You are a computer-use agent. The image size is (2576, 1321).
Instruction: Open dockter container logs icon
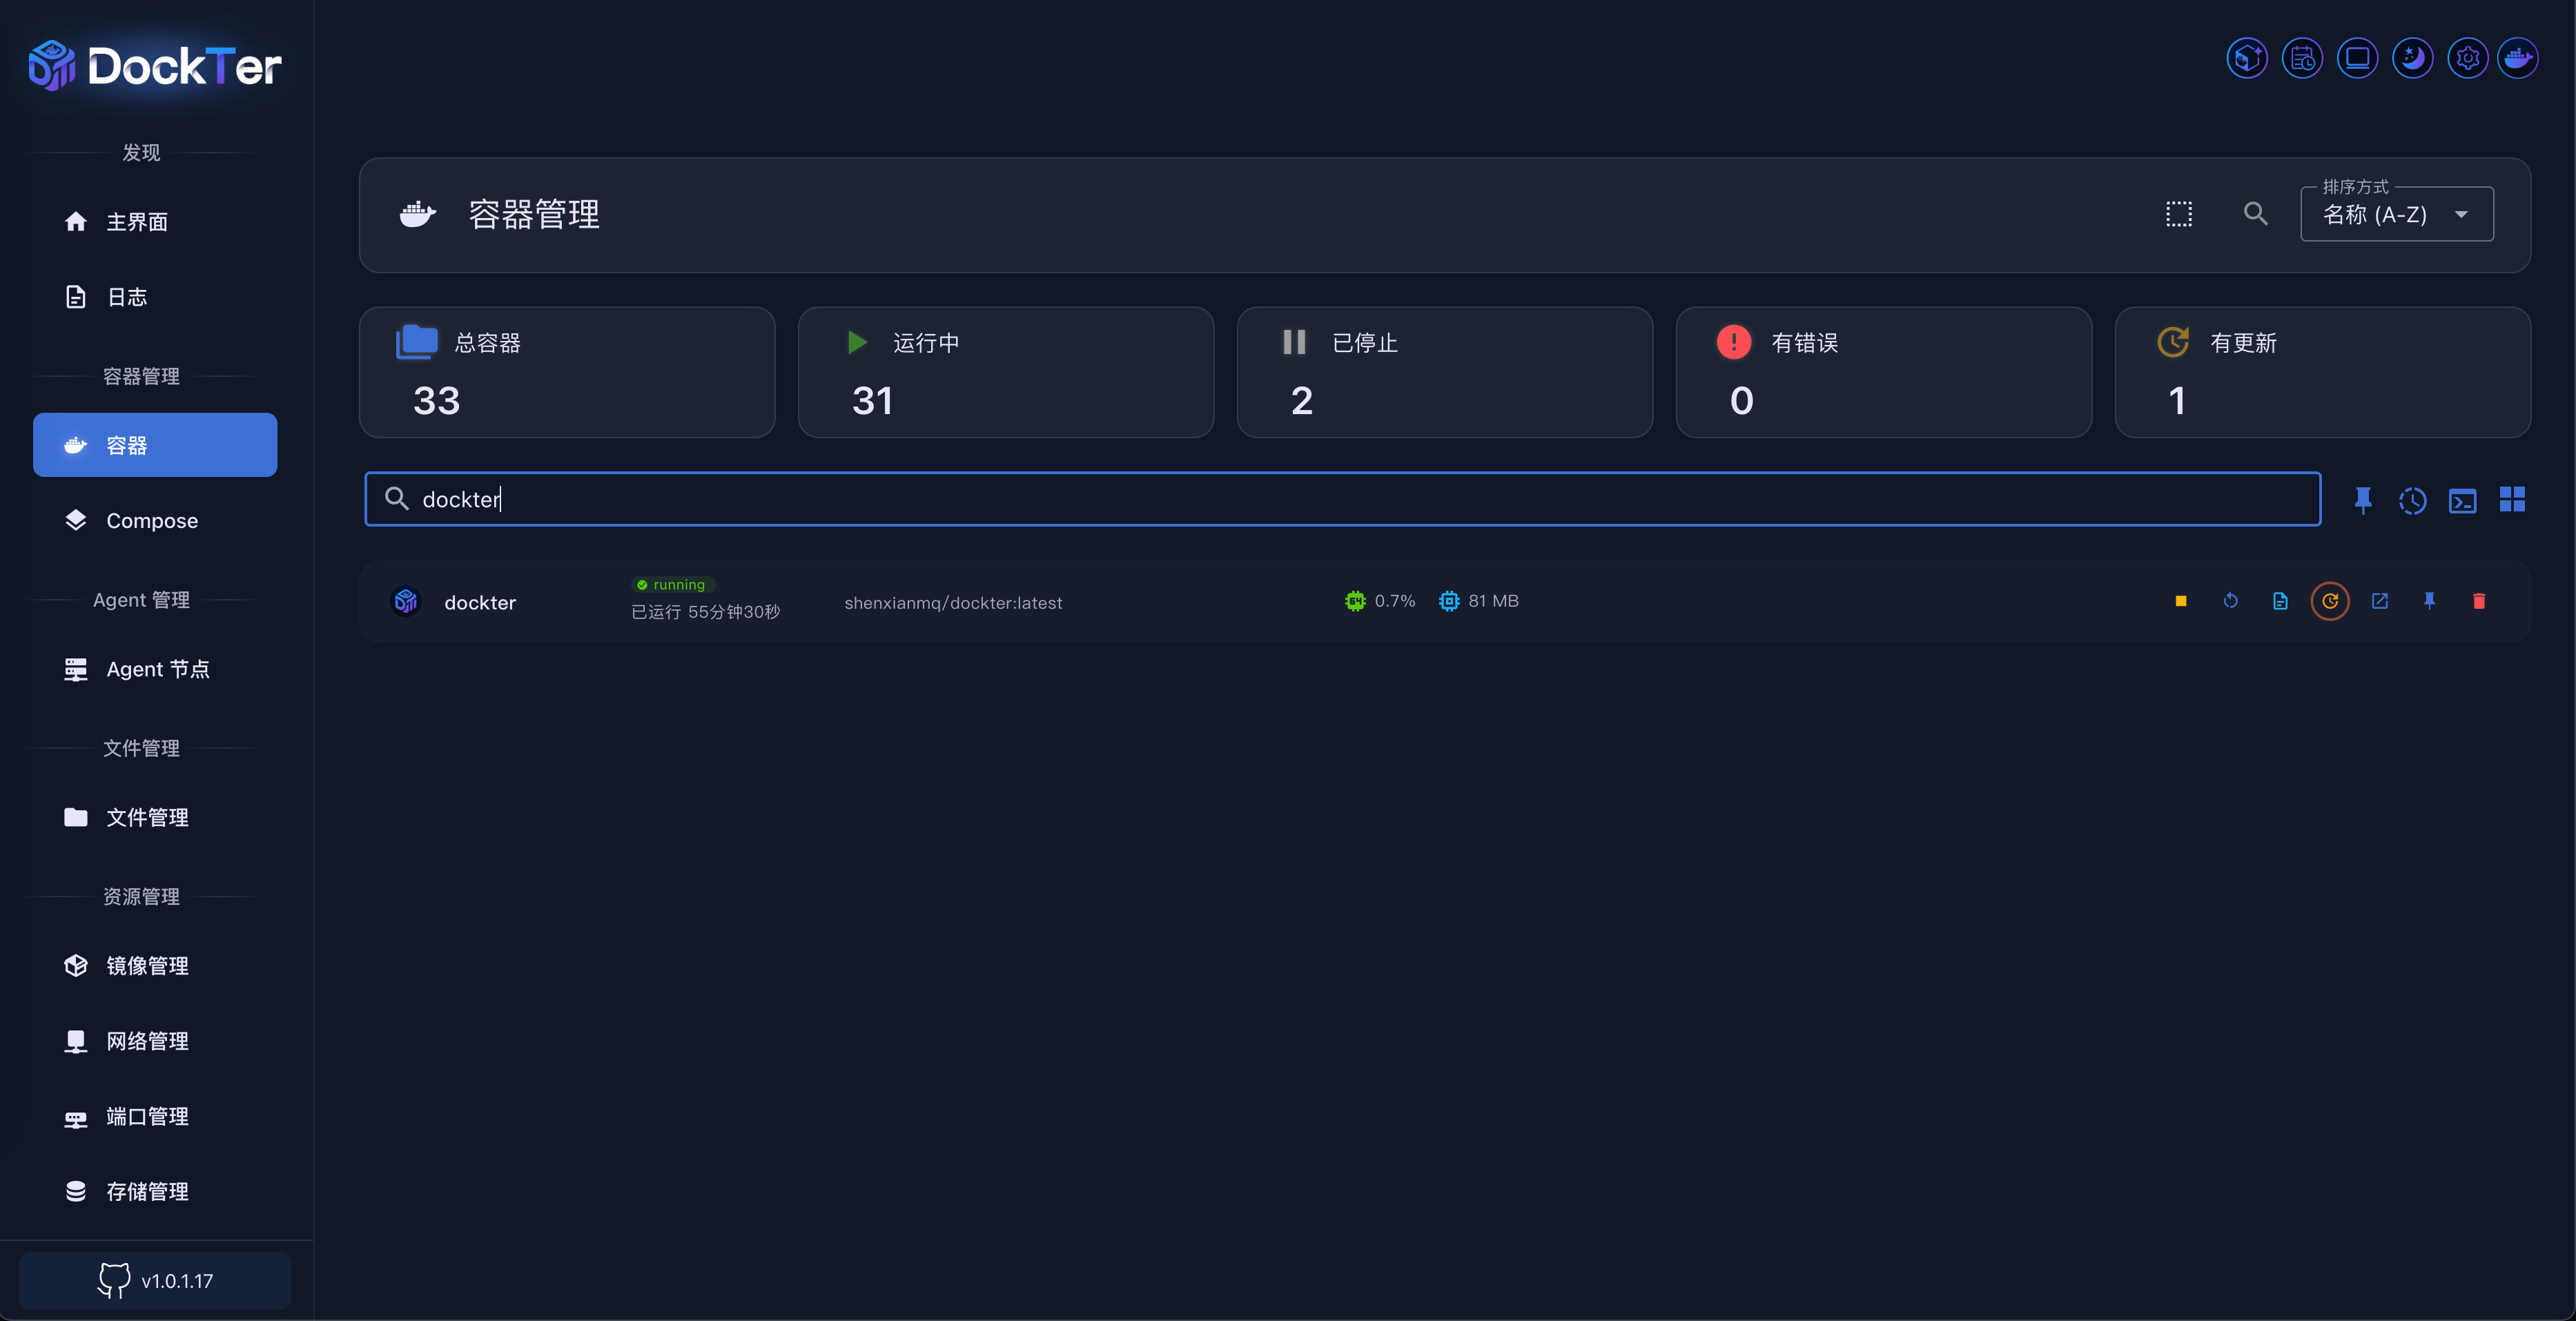(x=2280, y=601)
